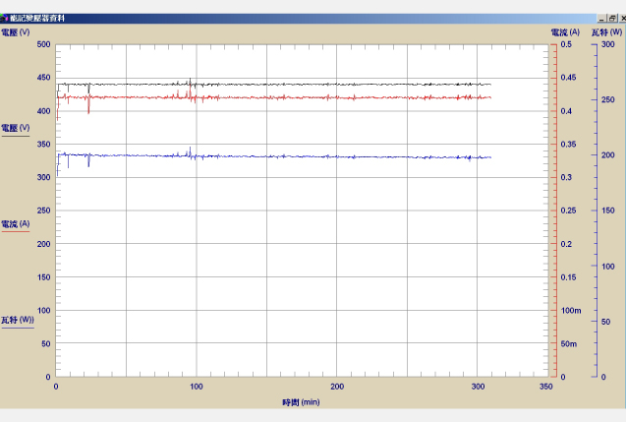Click the 瓦特 (W) axis title at top-right
Viewport: 626px width, 422px height.
pos(608,32)
